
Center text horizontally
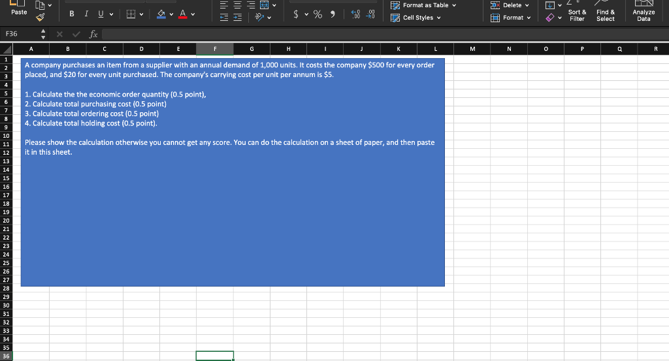238,5
